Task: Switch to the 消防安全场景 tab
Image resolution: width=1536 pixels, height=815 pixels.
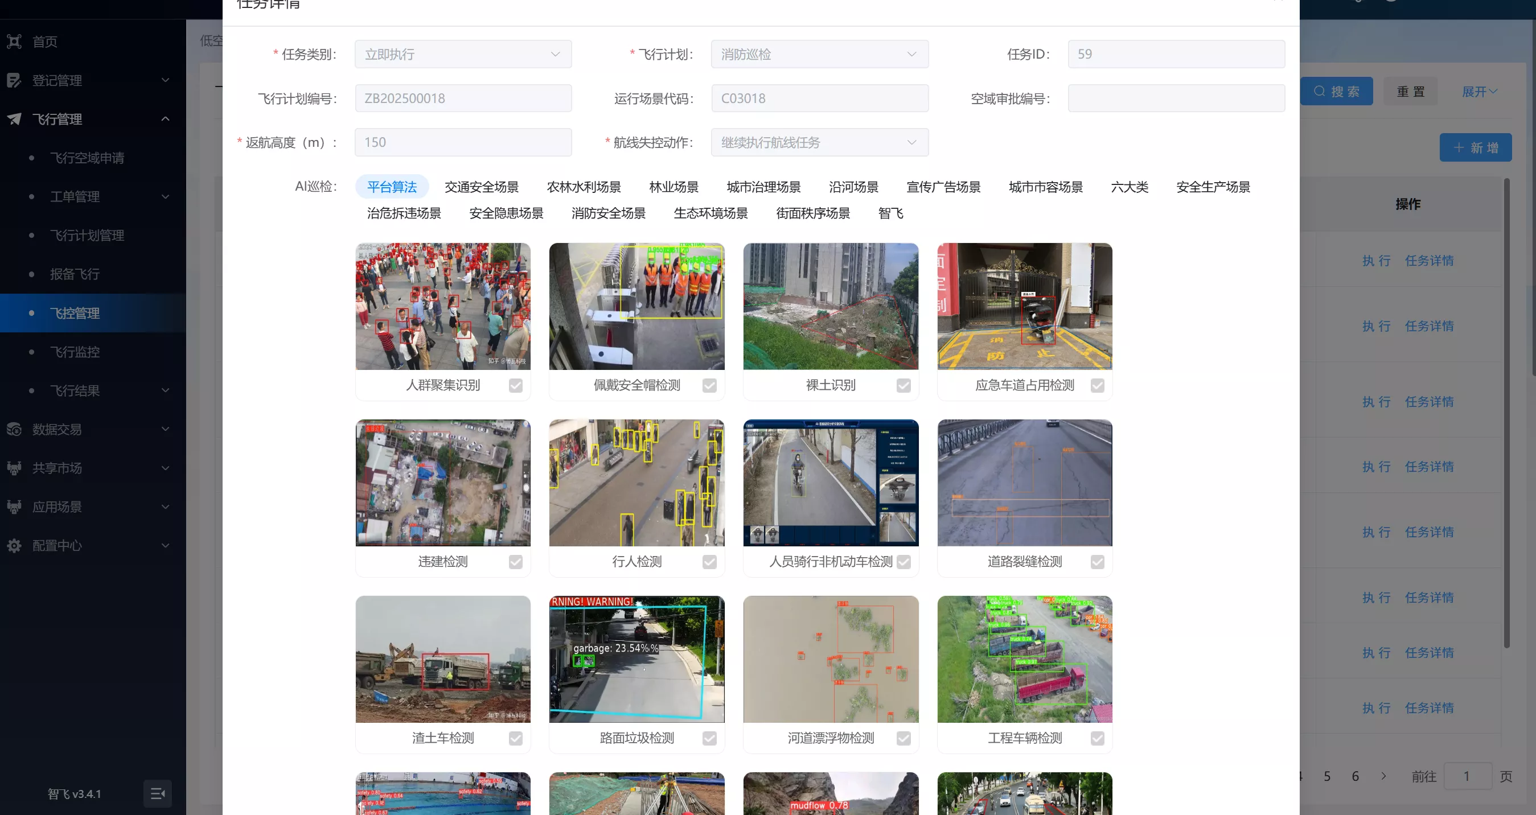Action: pos(609,213)
